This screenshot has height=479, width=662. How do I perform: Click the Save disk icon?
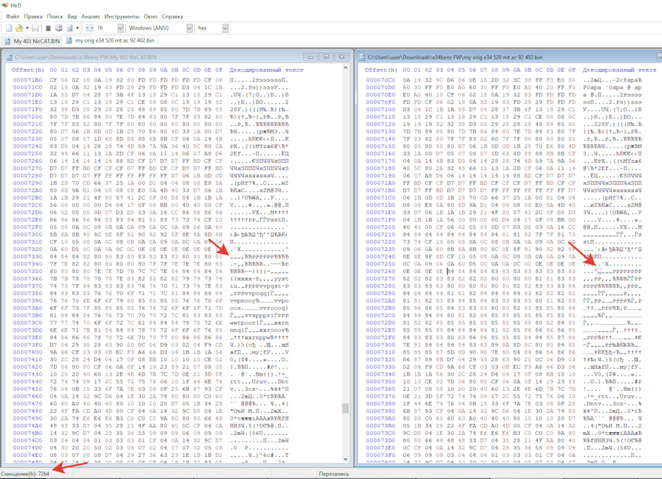tap(35, 28)
